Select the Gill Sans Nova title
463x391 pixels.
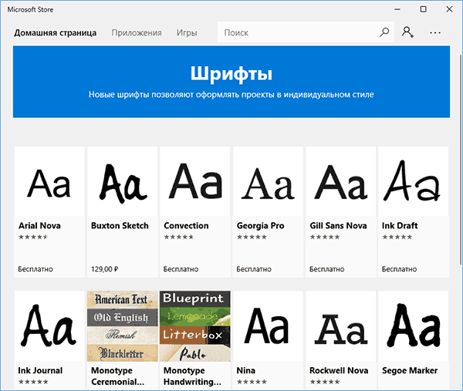338,226
